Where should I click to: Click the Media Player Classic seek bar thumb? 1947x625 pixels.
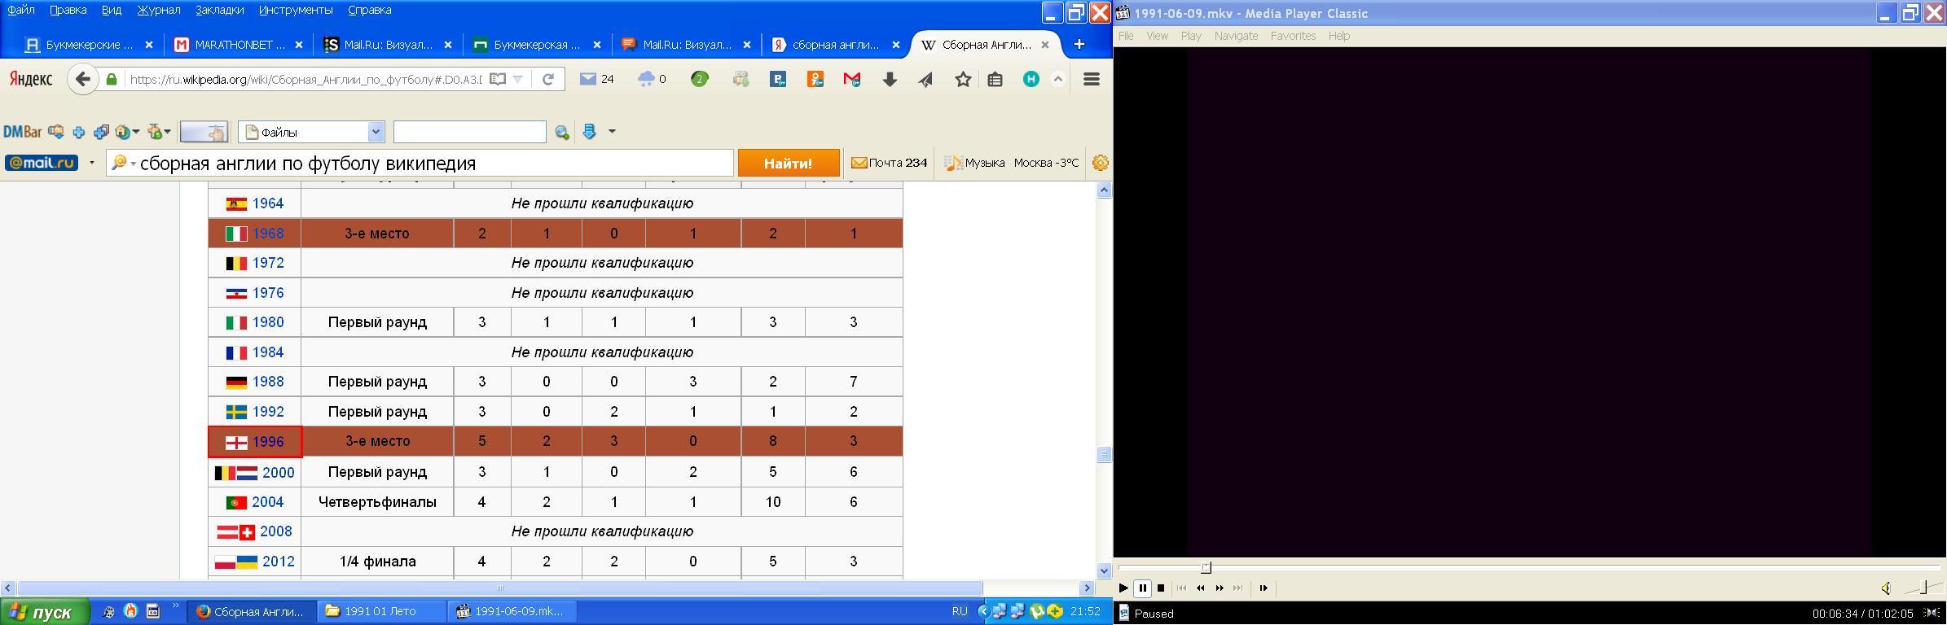tap(1206, 567)
